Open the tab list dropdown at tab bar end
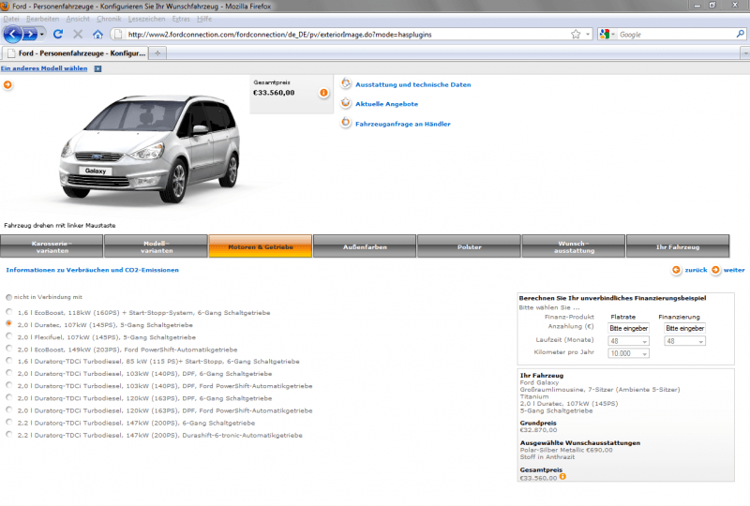Viewport: 750px width, 506px height. [x=745, y=53]
